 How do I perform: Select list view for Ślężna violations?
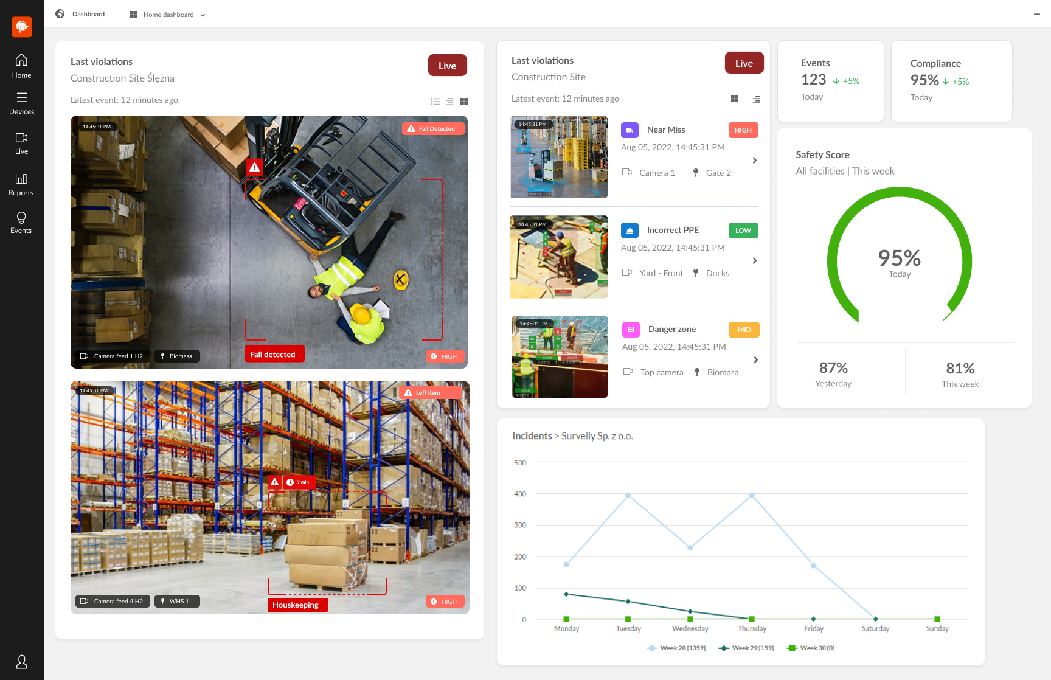(435, 102)
